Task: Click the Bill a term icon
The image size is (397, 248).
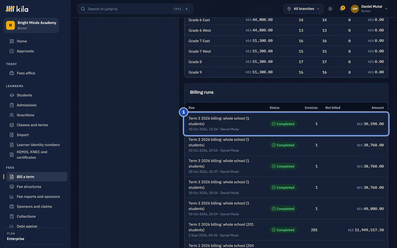Action: click(12, 177)
